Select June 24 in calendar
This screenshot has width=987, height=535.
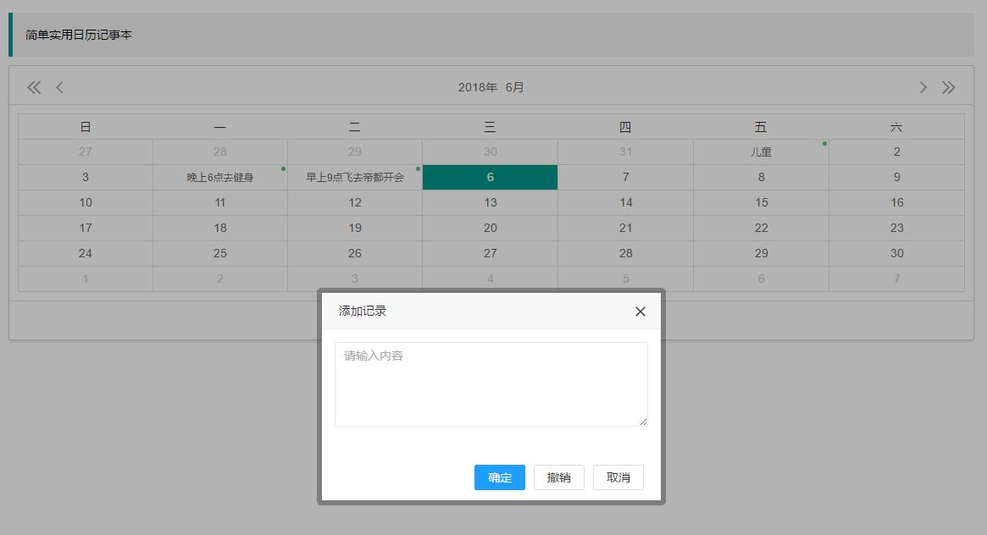[x=86, y=253]
